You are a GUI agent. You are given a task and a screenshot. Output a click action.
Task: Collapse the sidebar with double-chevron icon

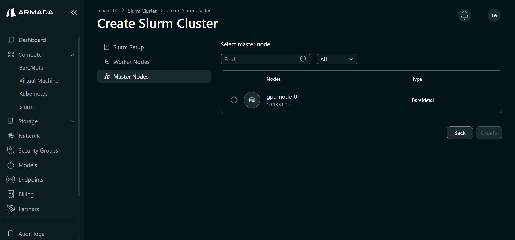(74, 13)
